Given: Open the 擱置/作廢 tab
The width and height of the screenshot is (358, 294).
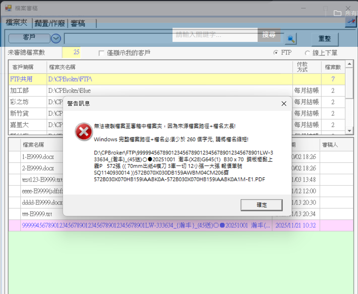Looking at the screenshot, I should pyautogui.click(x=50, y=23).
